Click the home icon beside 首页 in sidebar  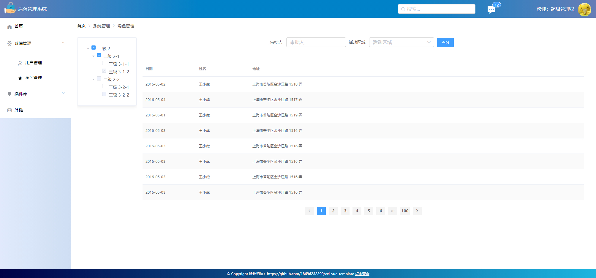tap(10, 26)
